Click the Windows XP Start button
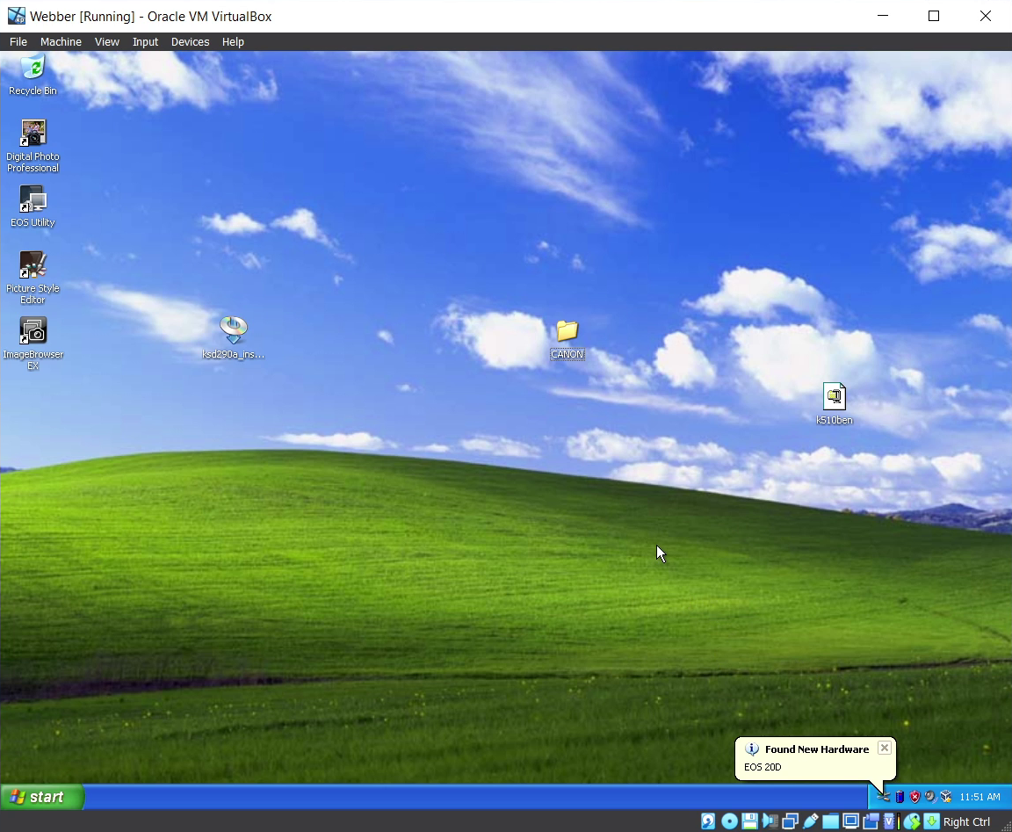This screenshot has width=1012, height=832. click(x=42, y=797)
